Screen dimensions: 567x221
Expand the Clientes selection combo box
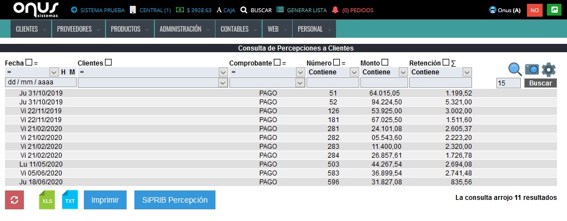(x=153, y=83)
